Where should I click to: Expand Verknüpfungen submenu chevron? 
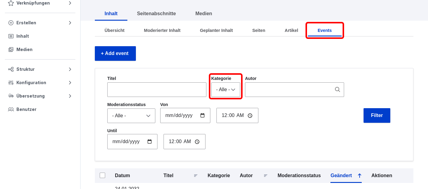point(70,3)
